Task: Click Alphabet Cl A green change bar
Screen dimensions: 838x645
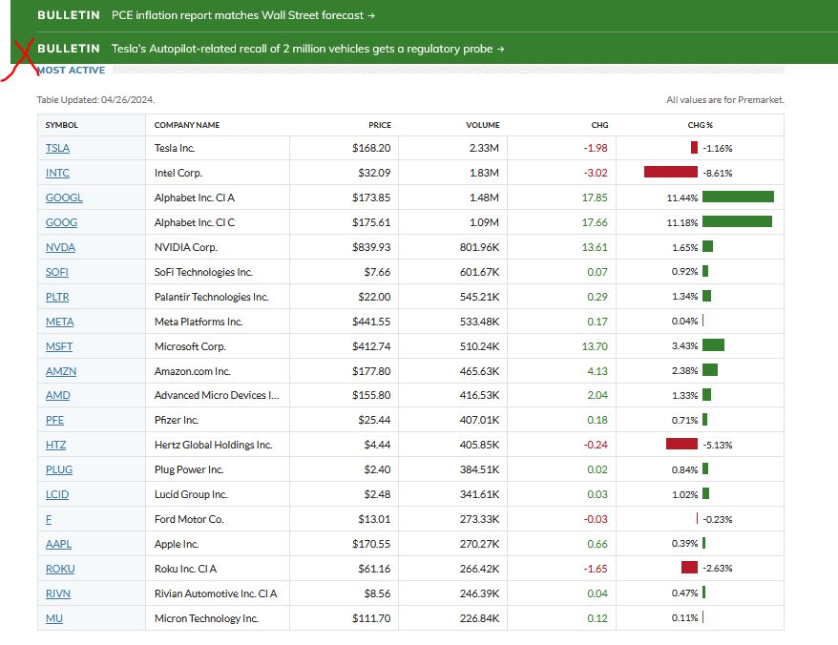Action: [737, 198]
